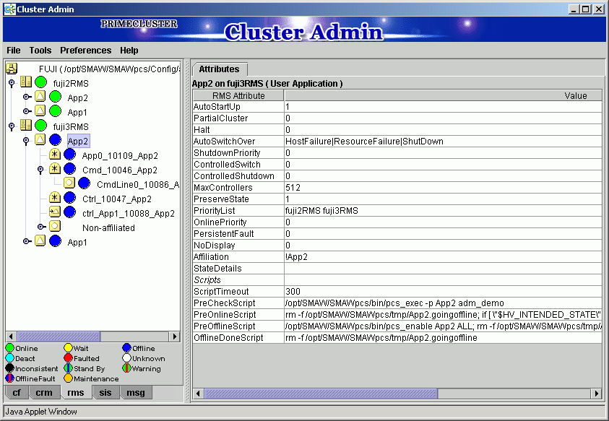Click the ScriptTimeout value 300
This screenshot has width=609, height=421.
[293, 292]
